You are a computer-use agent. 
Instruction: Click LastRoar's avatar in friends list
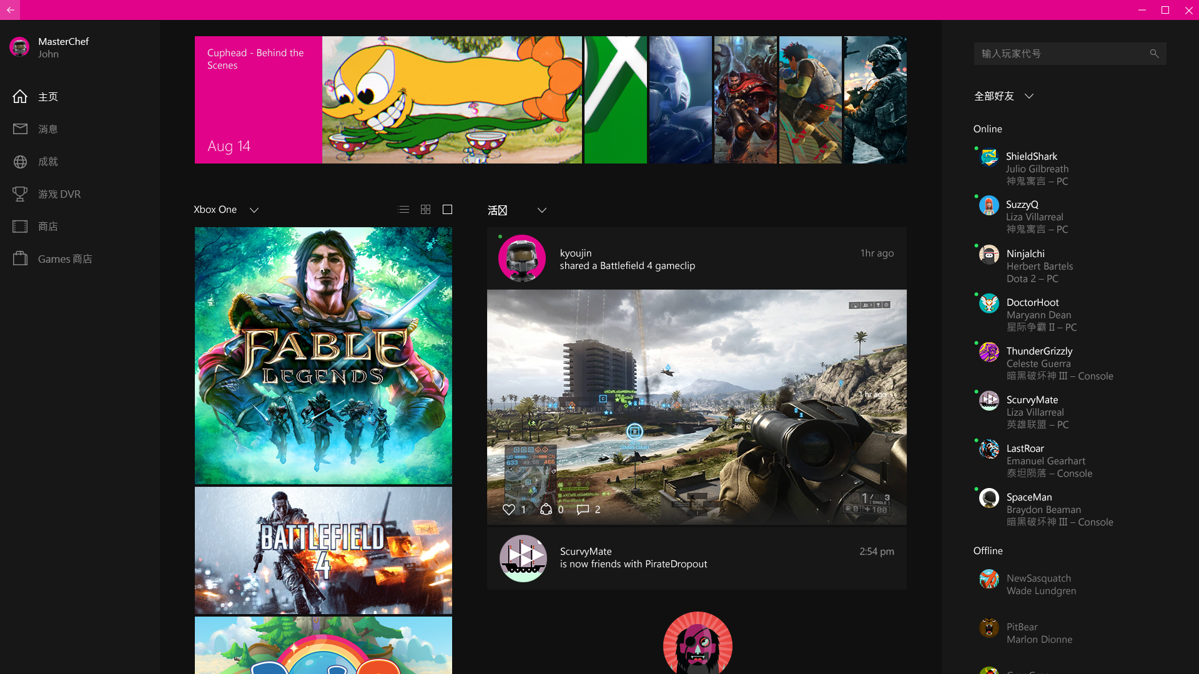tap(989, 449)
